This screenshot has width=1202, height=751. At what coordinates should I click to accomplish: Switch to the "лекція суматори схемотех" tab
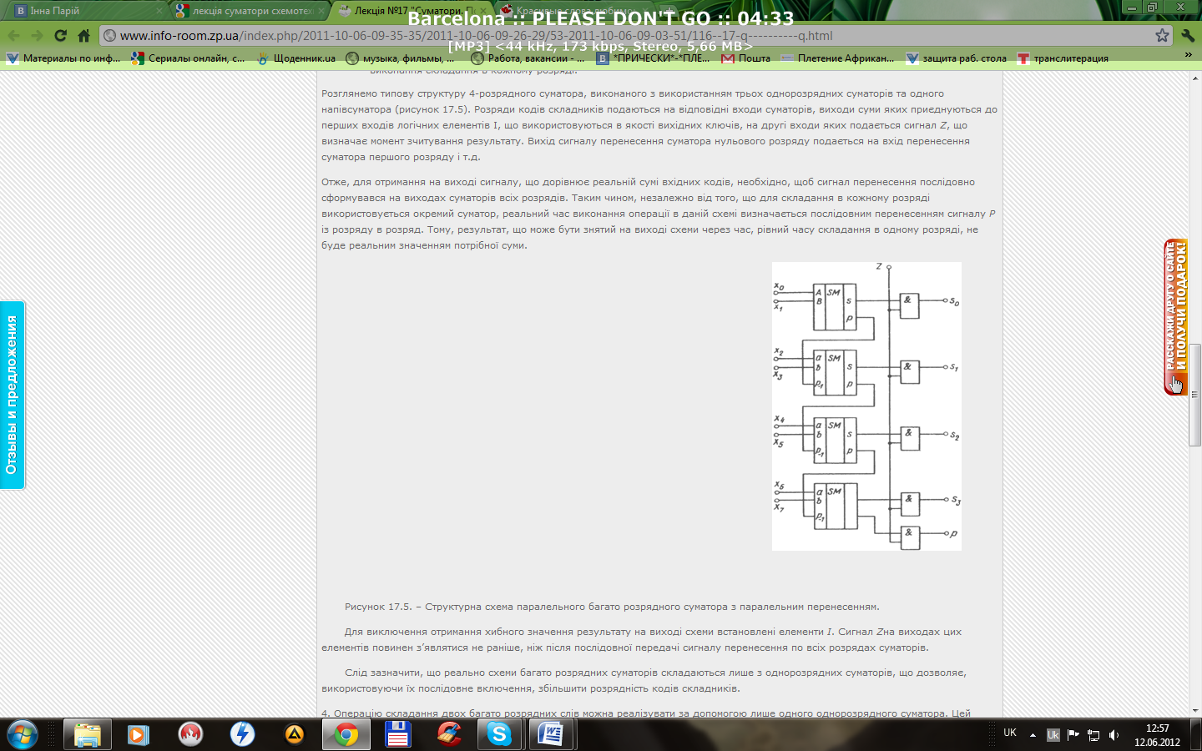pyautogui.click(x=250, y=11)
